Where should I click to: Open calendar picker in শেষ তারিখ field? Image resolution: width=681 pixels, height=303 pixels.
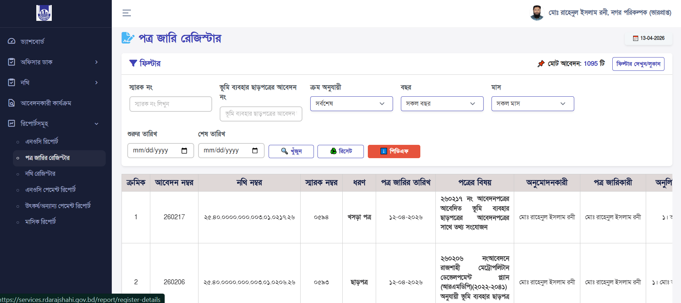(255, 151)
